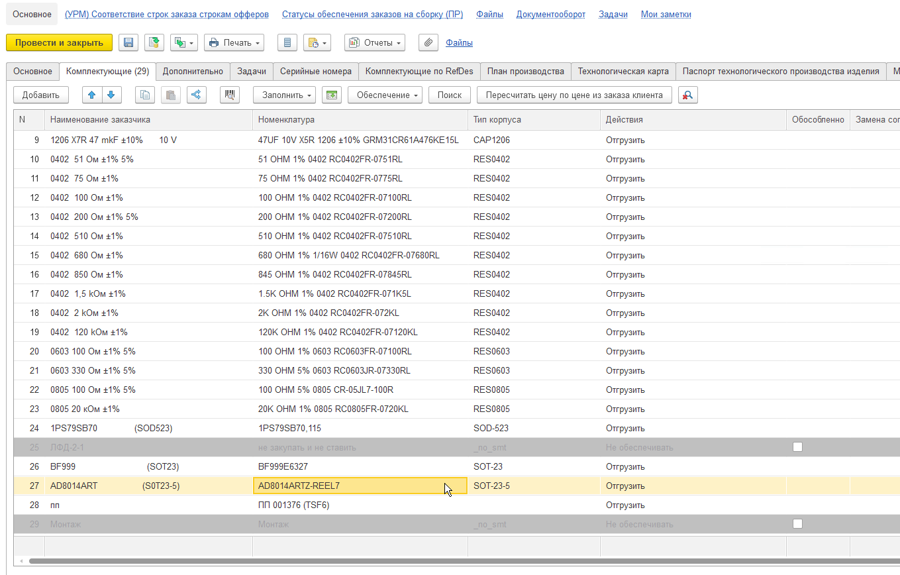Image resolution: width=900 pixels, height=575 pixels.
Task: Click the post document icon
Action: (x=154, y=42)
